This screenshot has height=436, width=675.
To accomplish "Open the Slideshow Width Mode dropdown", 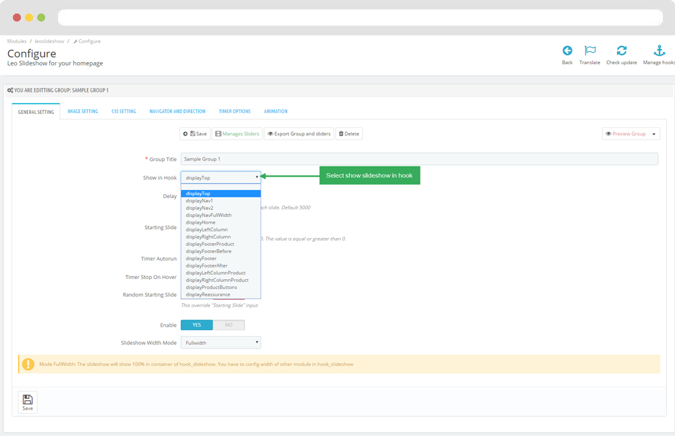I will [221, 343].
